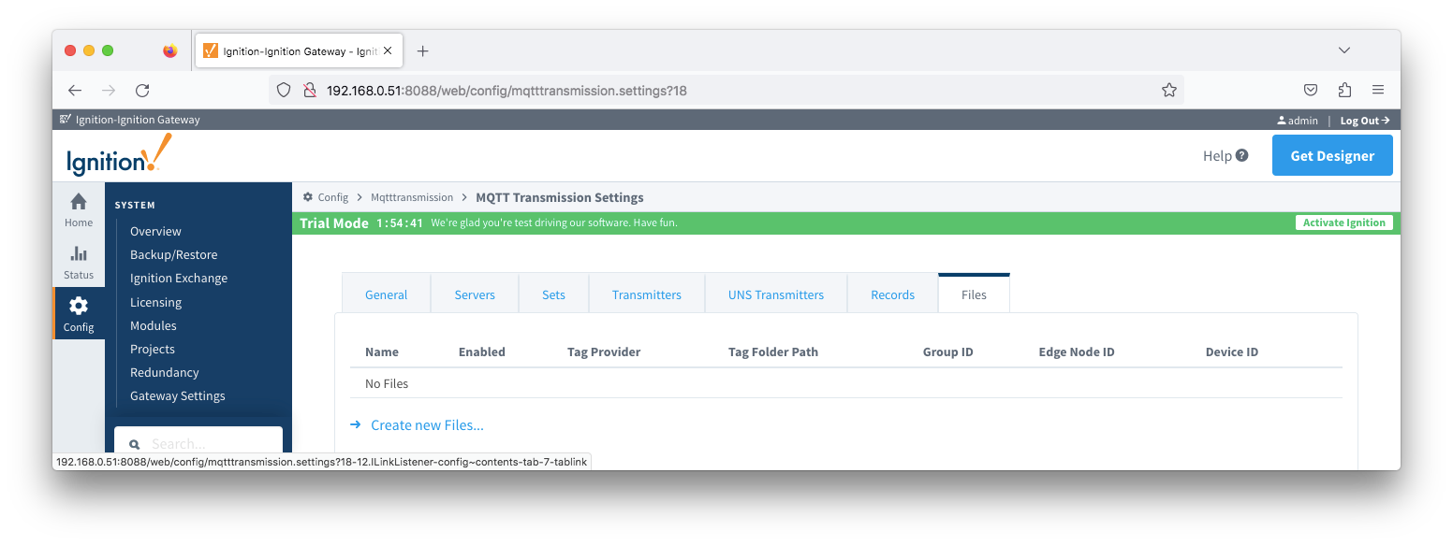Click the Help question mark icon
This screenshot has width=1453, height=545.
[1242, 155]
